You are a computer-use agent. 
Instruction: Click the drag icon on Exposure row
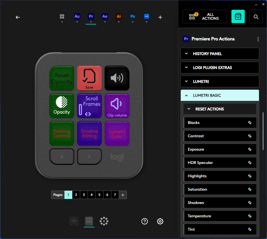[x=250, y=149]
